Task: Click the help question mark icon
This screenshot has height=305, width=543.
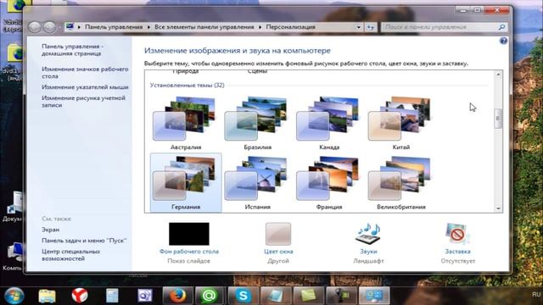Action: [503, 41]
